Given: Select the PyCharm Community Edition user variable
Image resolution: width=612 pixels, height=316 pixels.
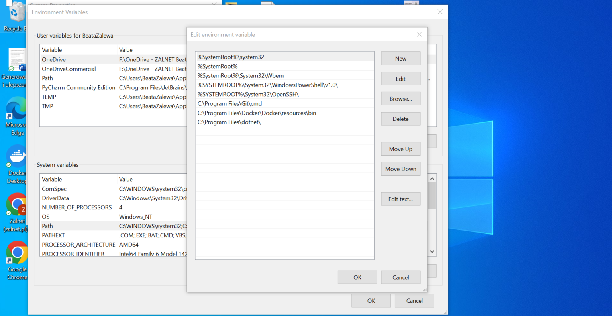Looking at the screenshot, I should 78,88.
